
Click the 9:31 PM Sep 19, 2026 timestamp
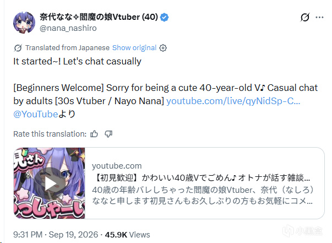(x=56, y=235)
